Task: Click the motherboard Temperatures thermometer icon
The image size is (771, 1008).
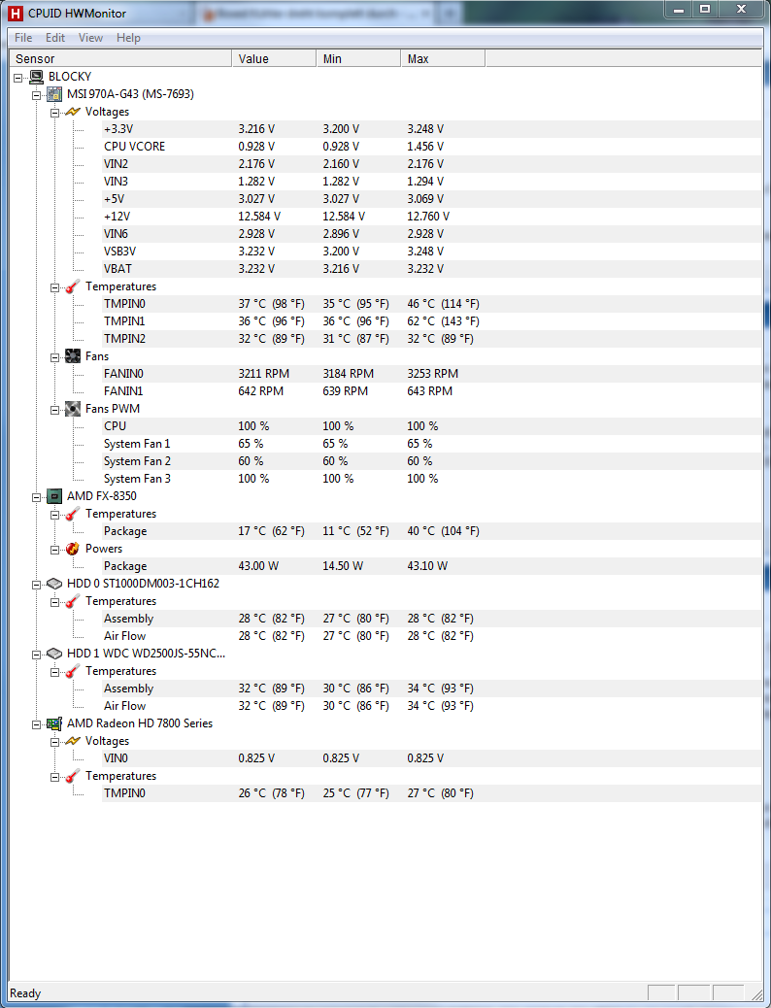Action: [x=73, y=286]
